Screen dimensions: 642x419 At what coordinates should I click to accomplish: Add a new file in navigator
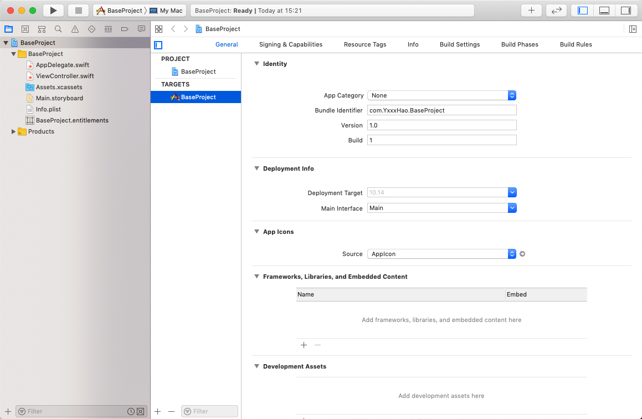pyautogui.click(x=8, y=411)
